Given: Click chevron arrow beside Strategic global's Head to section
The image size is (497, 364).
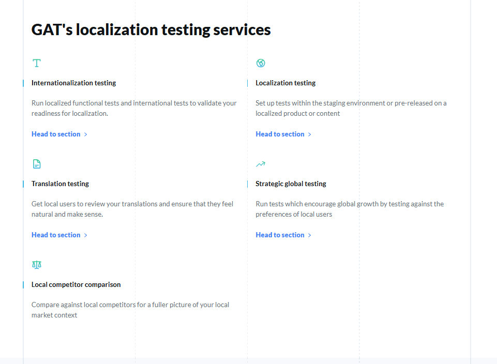Looking at the screenshot, I should click(310, 235).
